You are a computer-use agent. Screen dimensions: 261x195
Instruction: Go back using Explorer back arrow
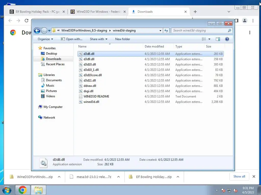coord(37,30)
